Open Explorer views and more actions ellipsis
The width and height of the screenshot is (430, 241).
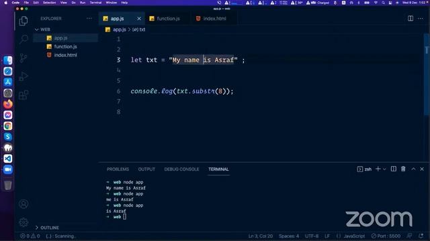89,18
